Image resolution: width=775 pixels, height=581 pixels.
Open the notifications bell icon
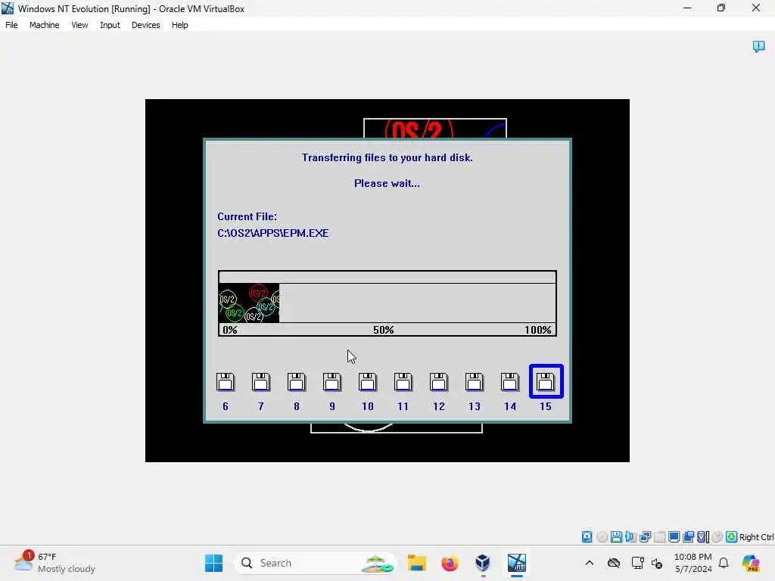(x=724, y=563)
